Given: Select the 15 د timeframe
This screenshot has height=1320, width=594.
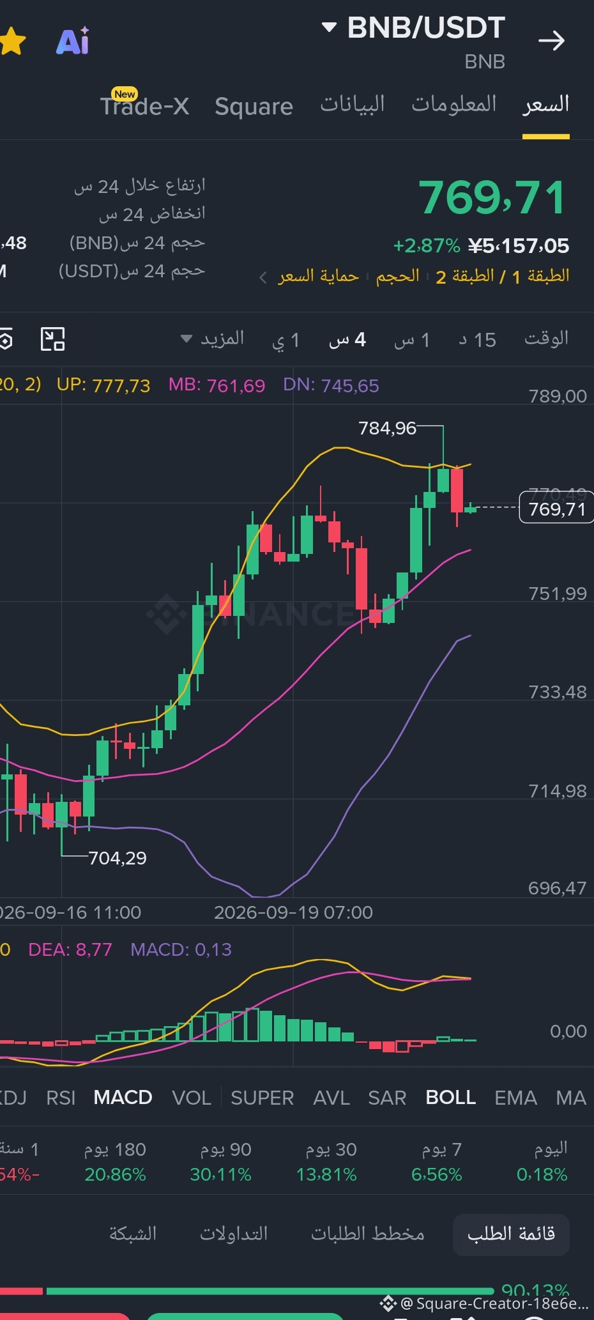Looking at the screenshot, I should click(x=478, y=340).
